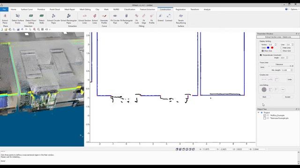Image resolution: width=300 pixels, height=168 pixels.
Task: Activate Extract Lines tool
Action: tap(95, 19)
